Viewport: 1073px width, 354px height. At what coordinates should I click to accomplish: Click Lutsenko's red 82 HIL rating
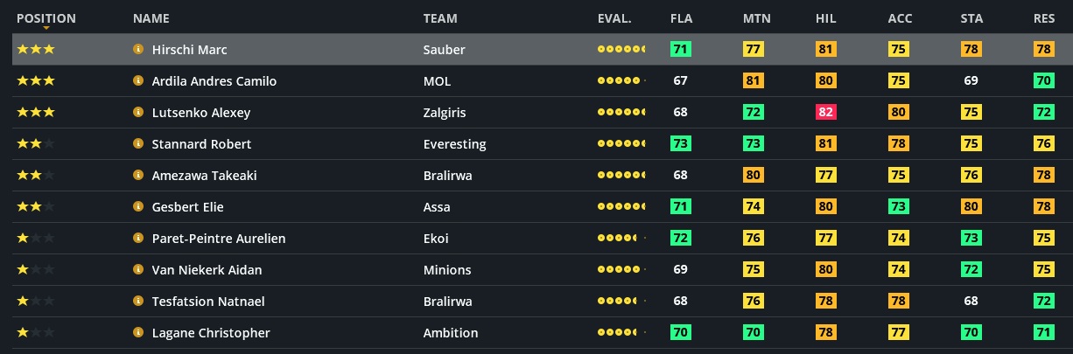(x=825, y=113)
